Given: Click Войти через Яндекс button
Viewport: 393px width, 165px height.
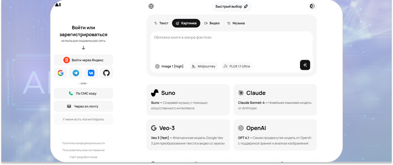Looking at the screenshot, I should [84, 60].
